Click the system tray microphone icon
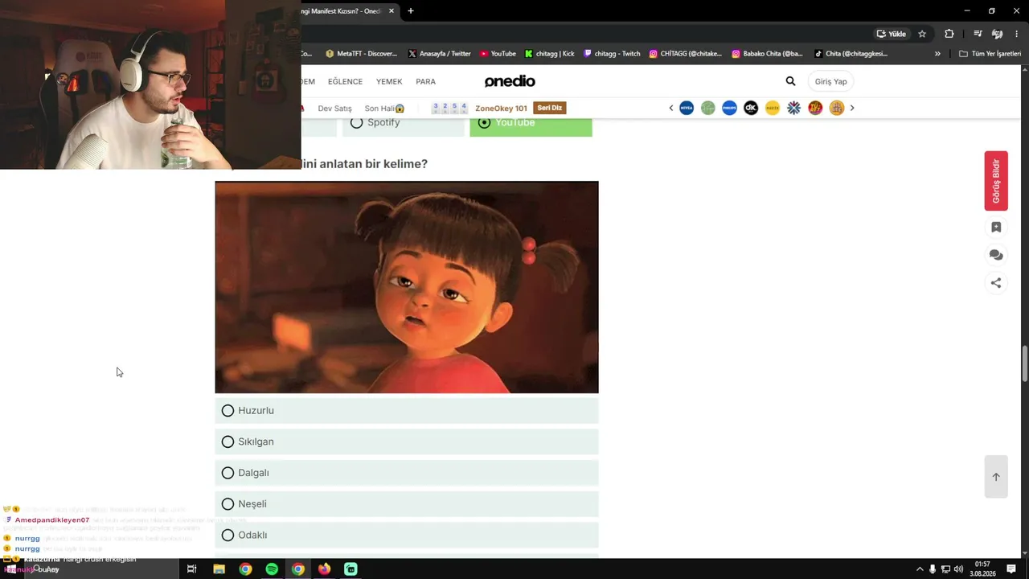The height and width of the screenshot is (579, 1029). tap(933, 569)
